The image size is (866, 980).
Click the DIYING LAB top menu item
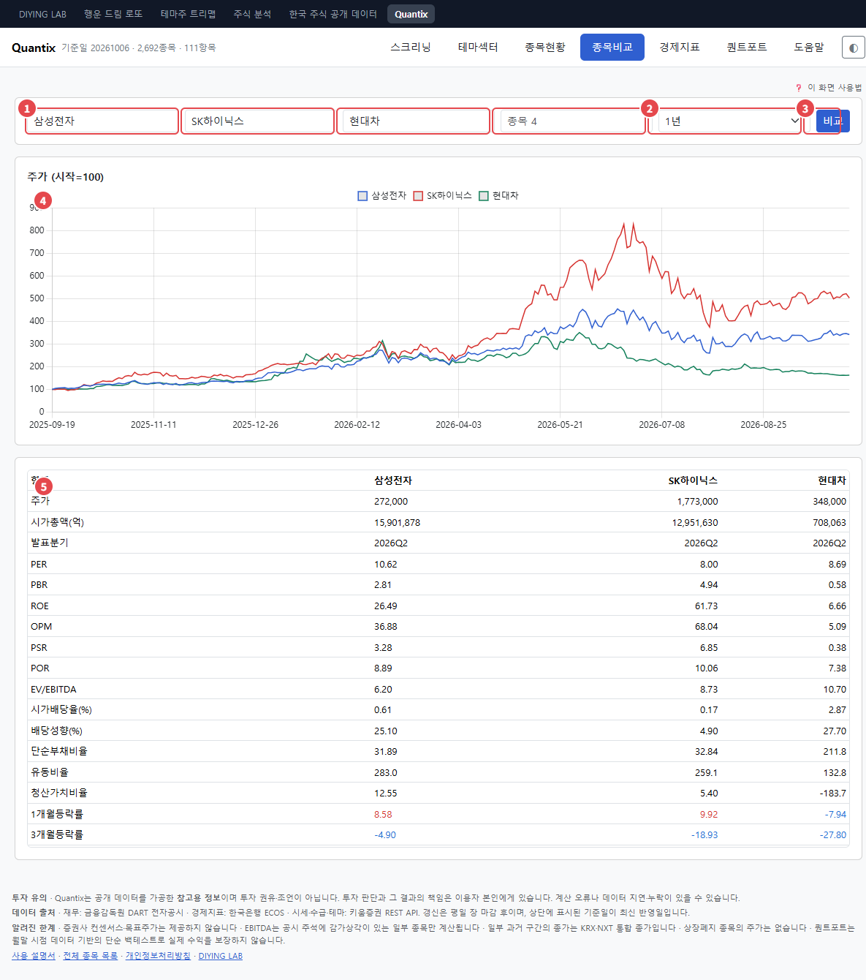(x=42, y=14)
